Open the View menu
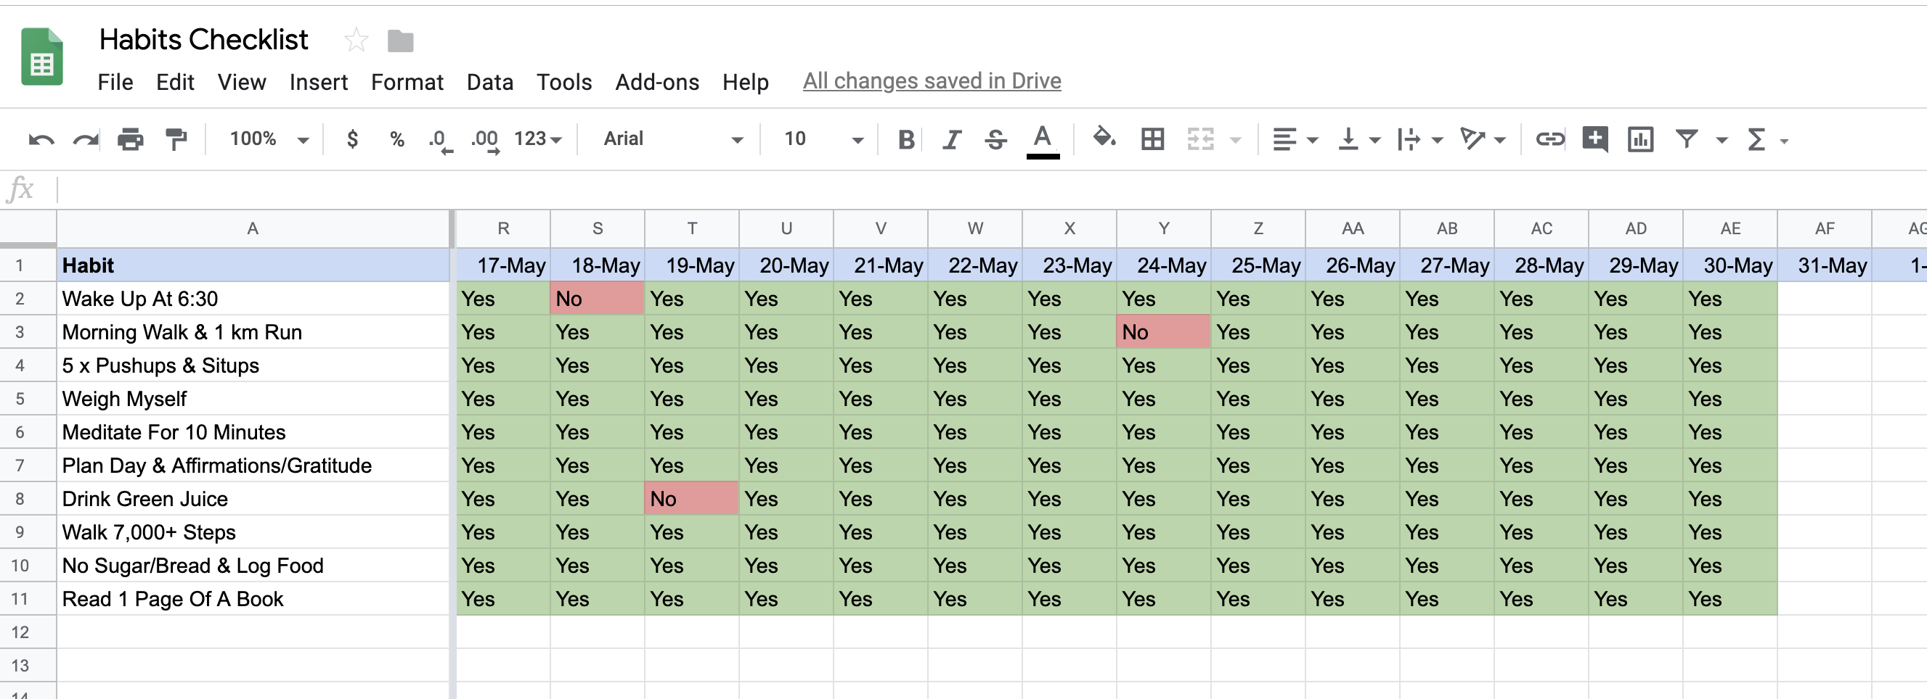 pos(242,82)
